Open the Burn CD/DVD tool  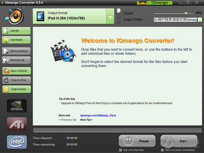(x=17, y=71)
